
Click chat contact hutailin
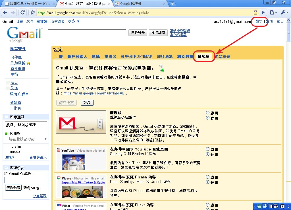tap(15, 147)
